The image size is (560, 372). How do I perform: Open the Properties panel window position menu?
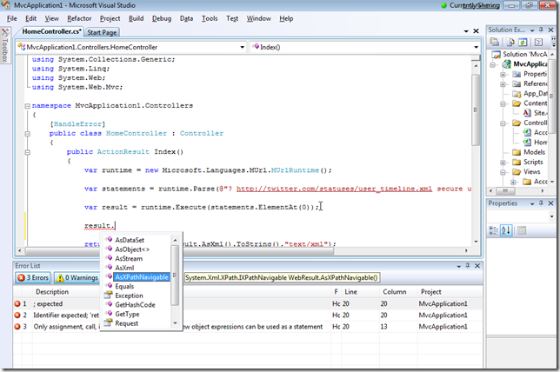pos(532,203)
